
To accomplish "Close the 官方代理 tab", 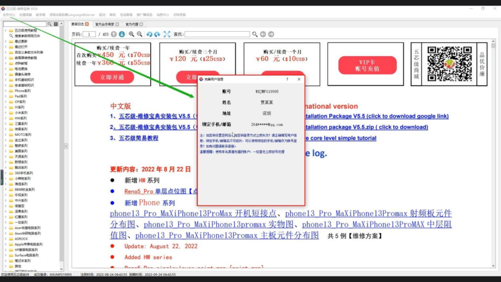I will 141,24.
